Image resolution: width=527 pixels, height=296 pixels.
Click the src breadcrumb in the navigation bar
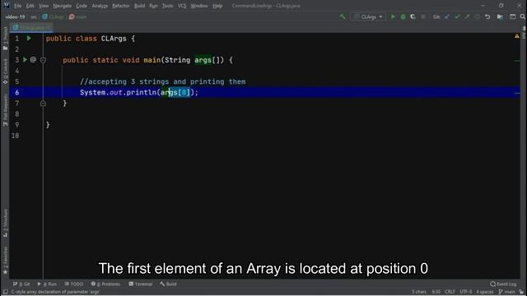[x=34, y=16]
